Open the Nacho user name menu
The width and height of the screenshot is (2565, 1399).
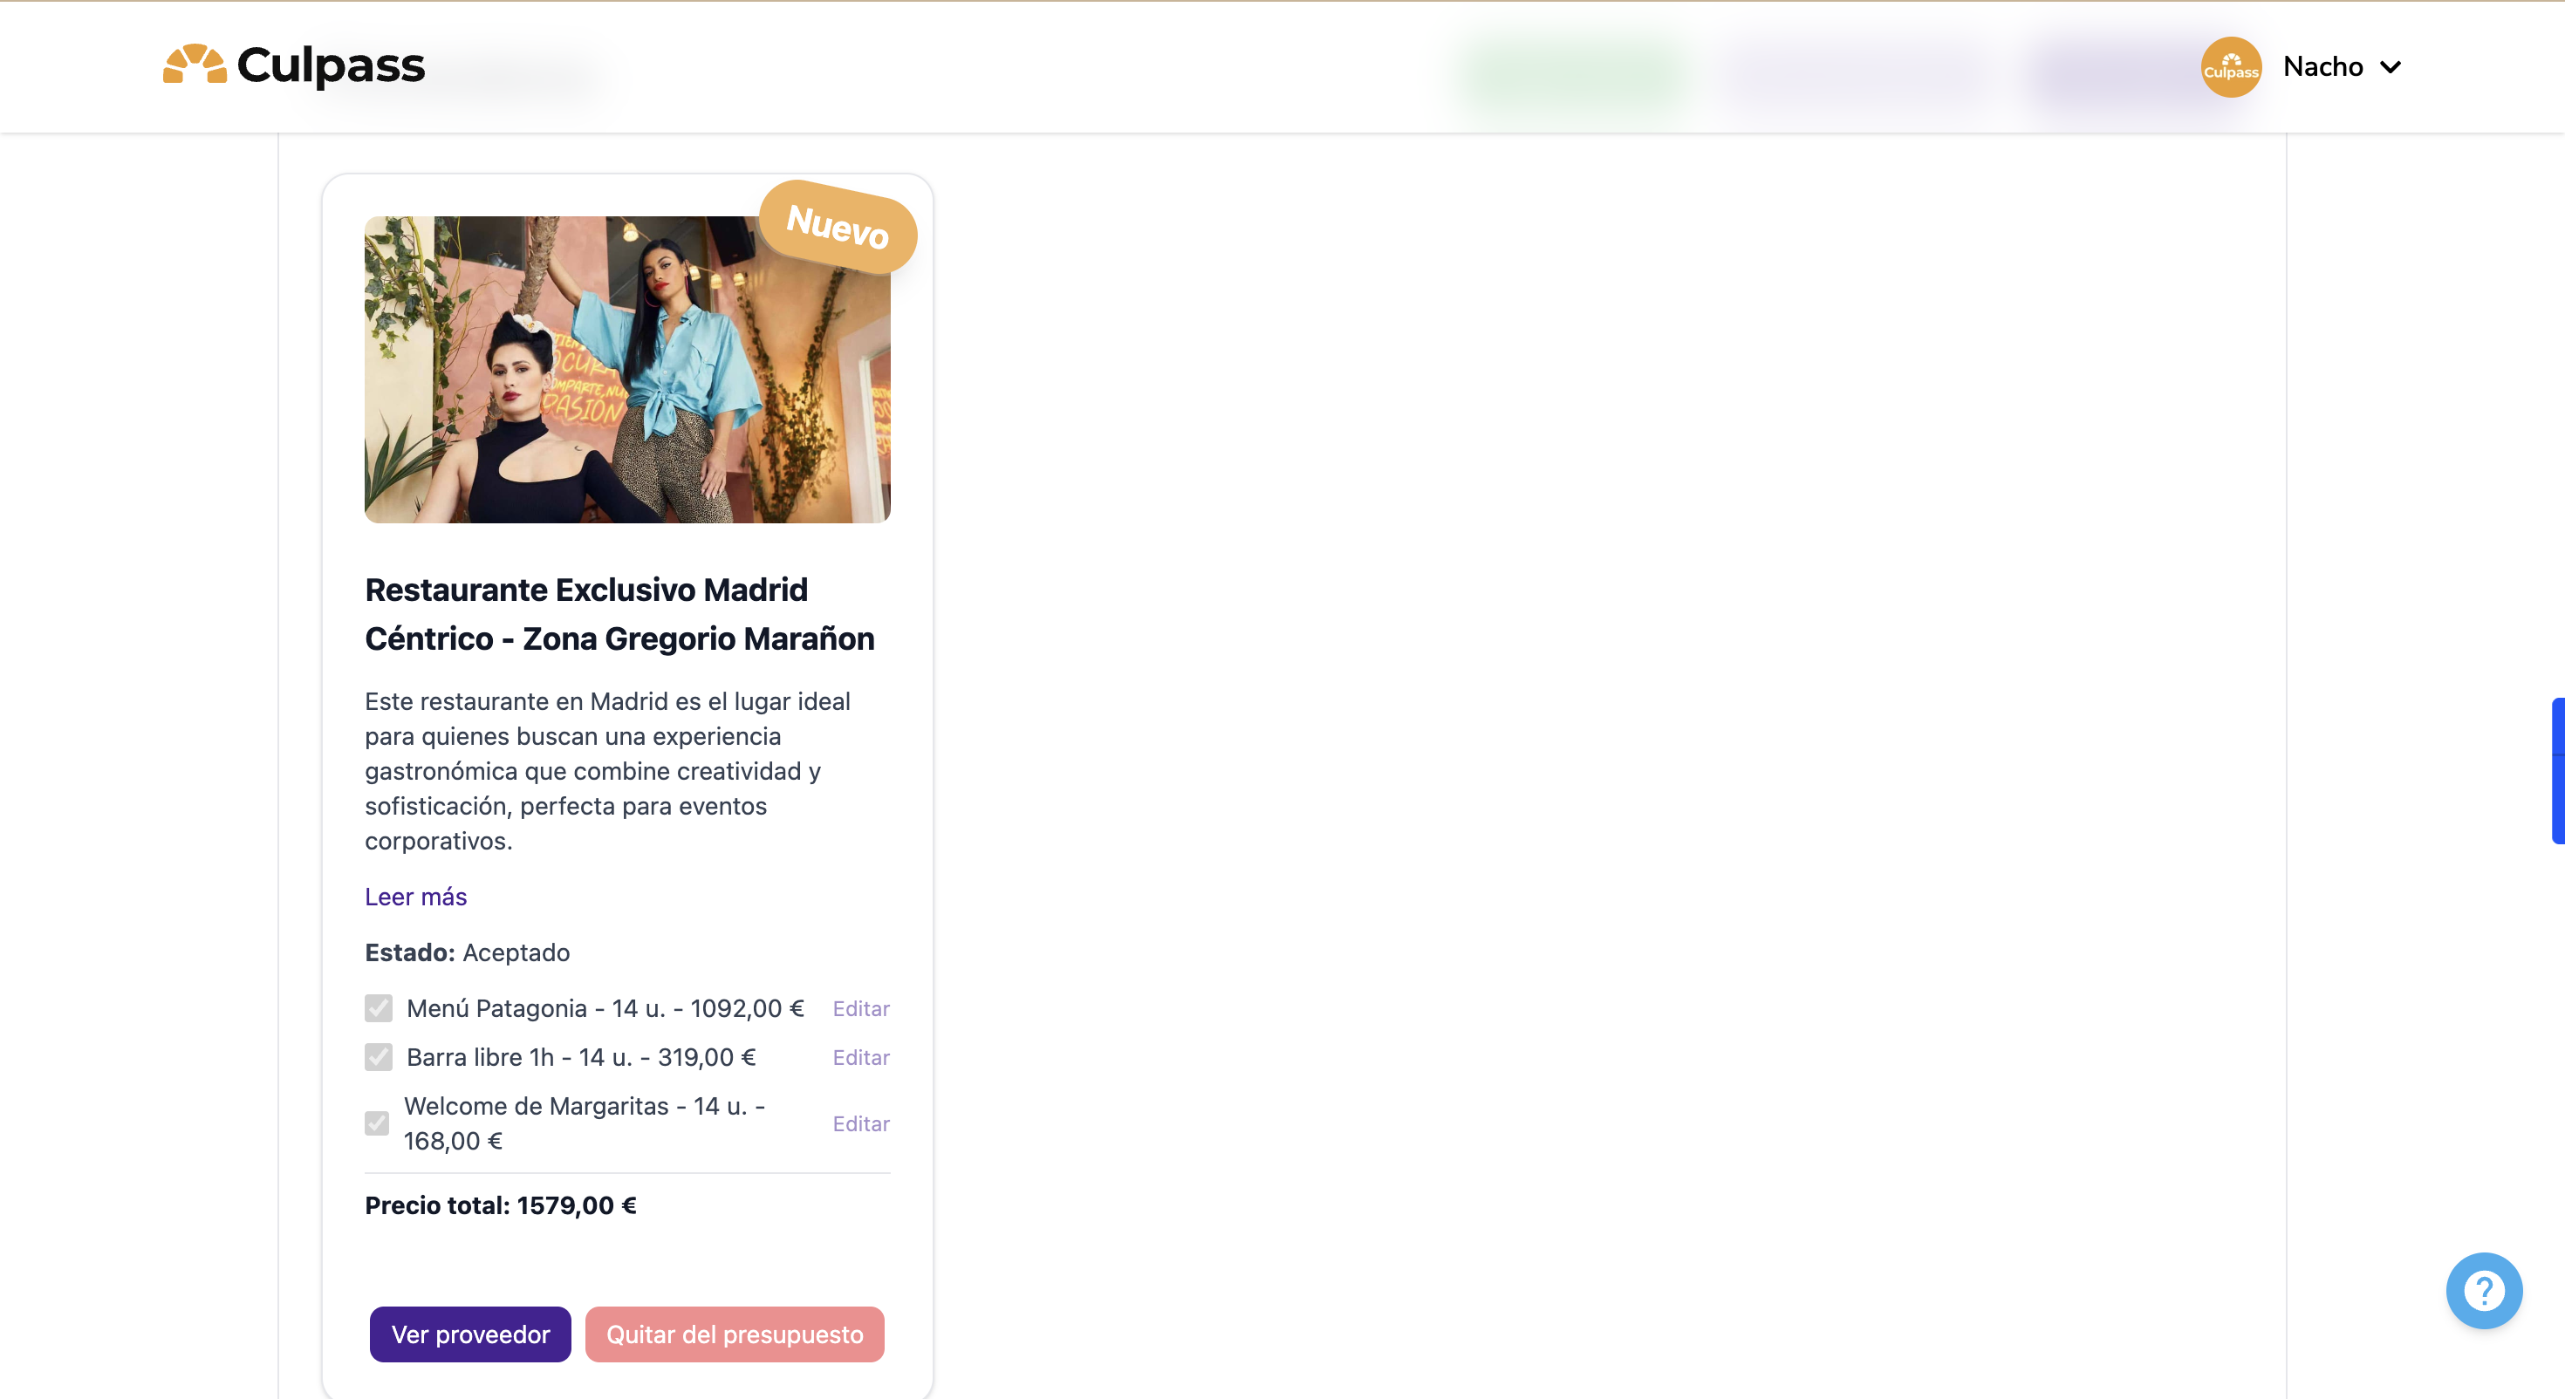[x=2322, y=66]
